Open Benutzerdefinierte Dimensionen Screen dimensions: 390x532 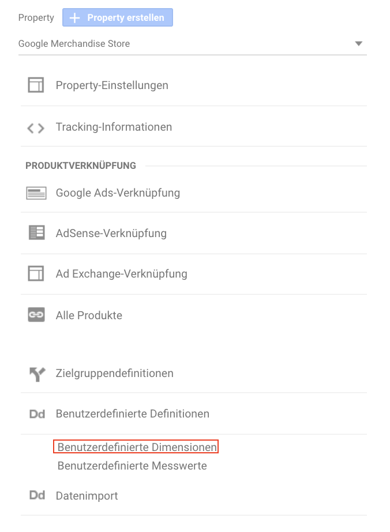(x=137, y=447)
